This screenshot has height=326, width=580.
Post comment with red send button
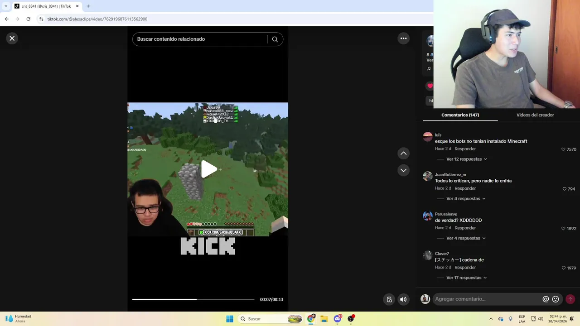click(570, 299)
